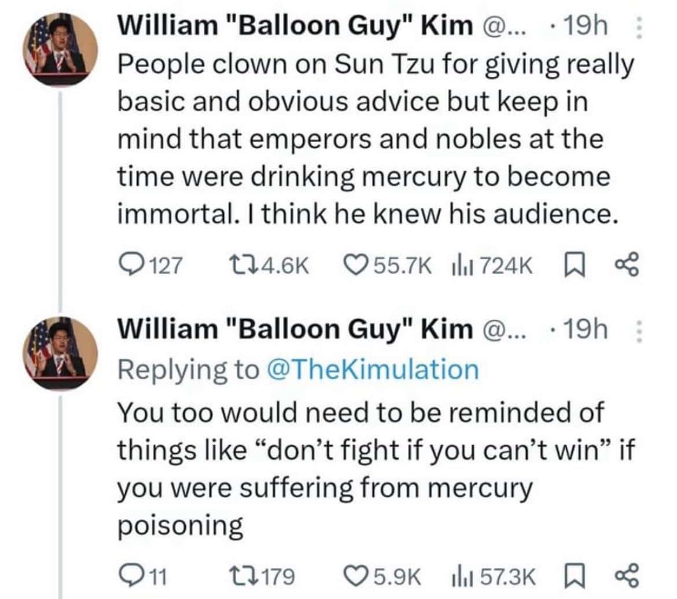
Task: Click author name on the first tweet
Action: coord(295,26)
